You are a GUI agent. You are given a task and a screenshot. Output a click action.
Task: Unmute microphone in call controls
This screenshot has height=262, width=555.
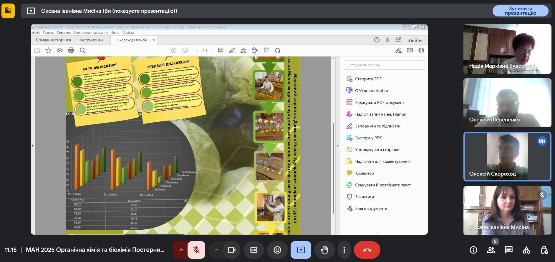coord(196,250)
